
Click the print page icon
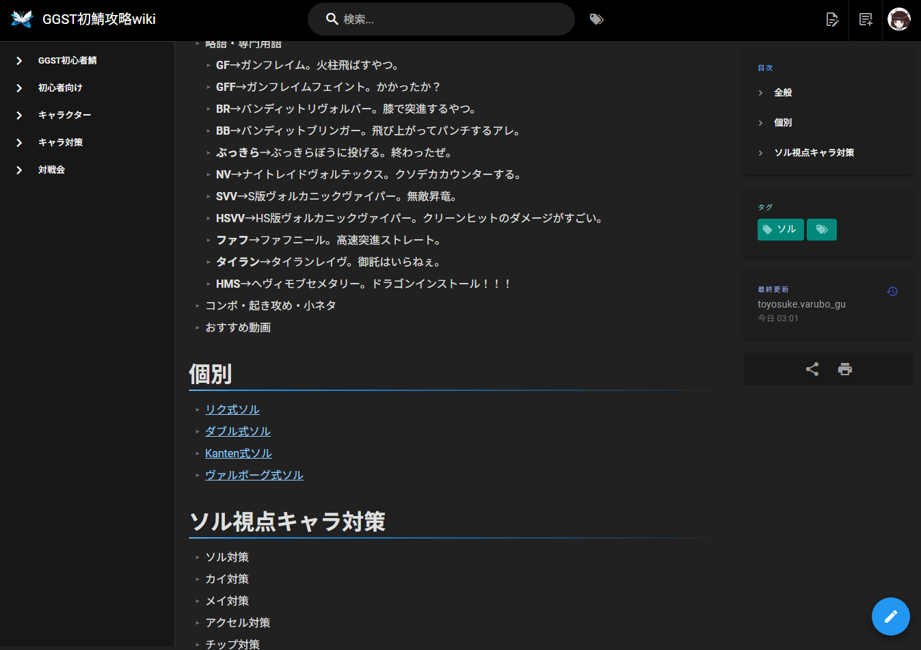click(x=845, y=369)
